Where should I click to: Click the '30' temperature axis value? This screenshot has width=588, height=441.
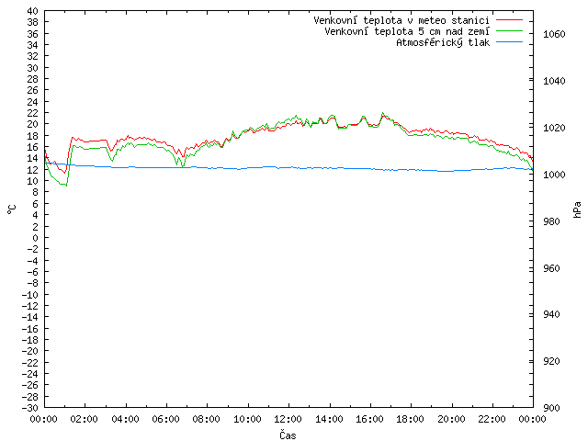pyautogui.click(x=33, y=68)
